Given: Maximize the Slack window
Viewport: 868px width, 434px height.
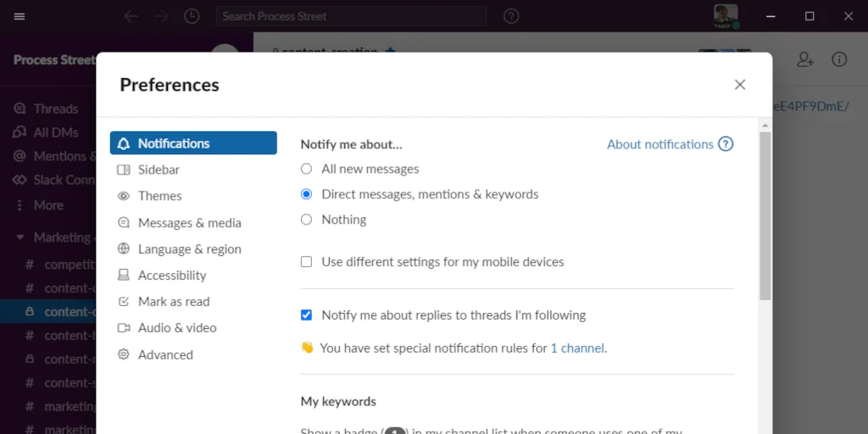Looking at the screenshot, I should [x=810, y=16].
